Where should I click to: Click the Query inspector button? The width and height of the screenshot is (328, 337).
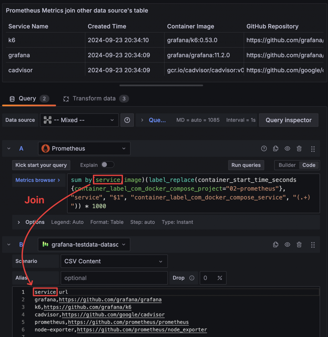[289, 120]
